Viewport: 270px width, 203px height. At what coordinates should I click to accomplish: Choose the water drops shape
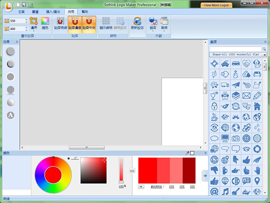coord(257,127)
